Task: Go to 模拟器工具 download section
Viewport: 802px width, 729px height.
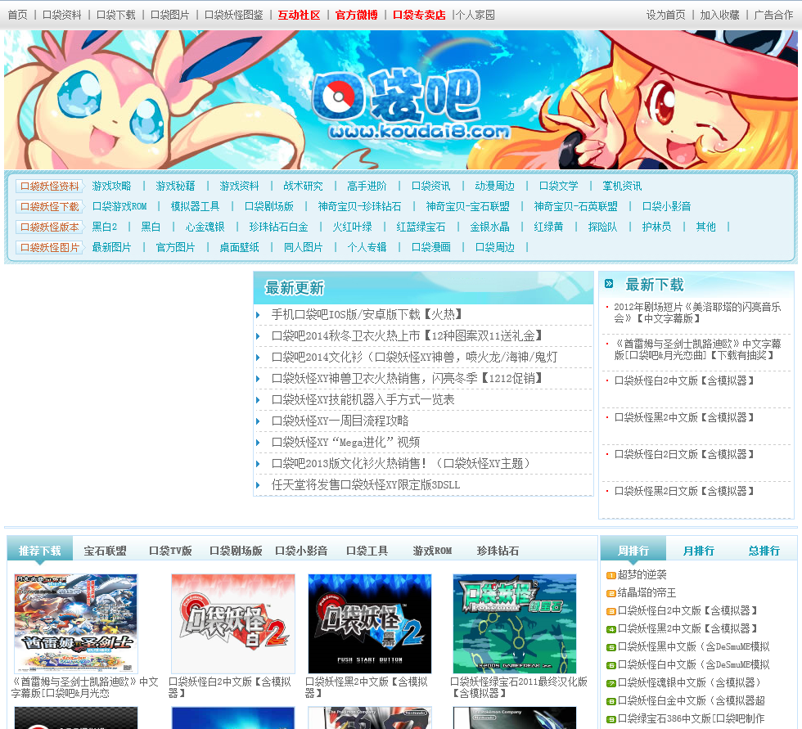Action: (x=195, y=206)
